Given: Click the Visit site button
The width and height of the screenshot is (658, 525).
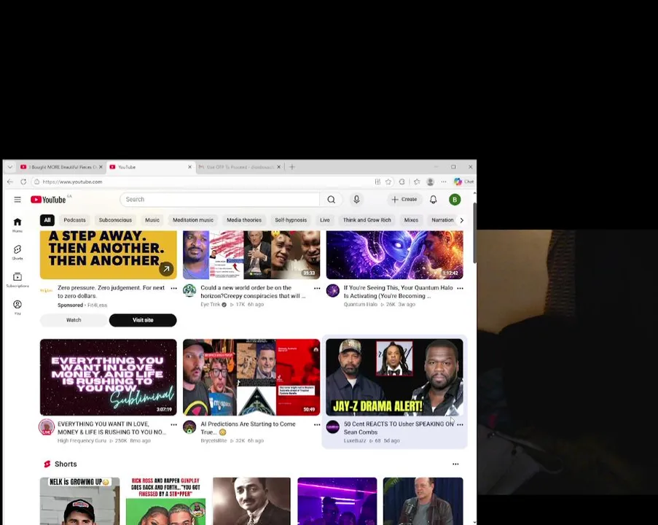Looking at the screenshot, I should pos(143,320).
